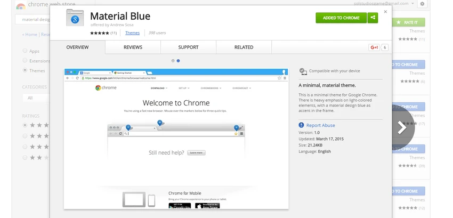
Task: Click the Rate It button
Action: 408,22
